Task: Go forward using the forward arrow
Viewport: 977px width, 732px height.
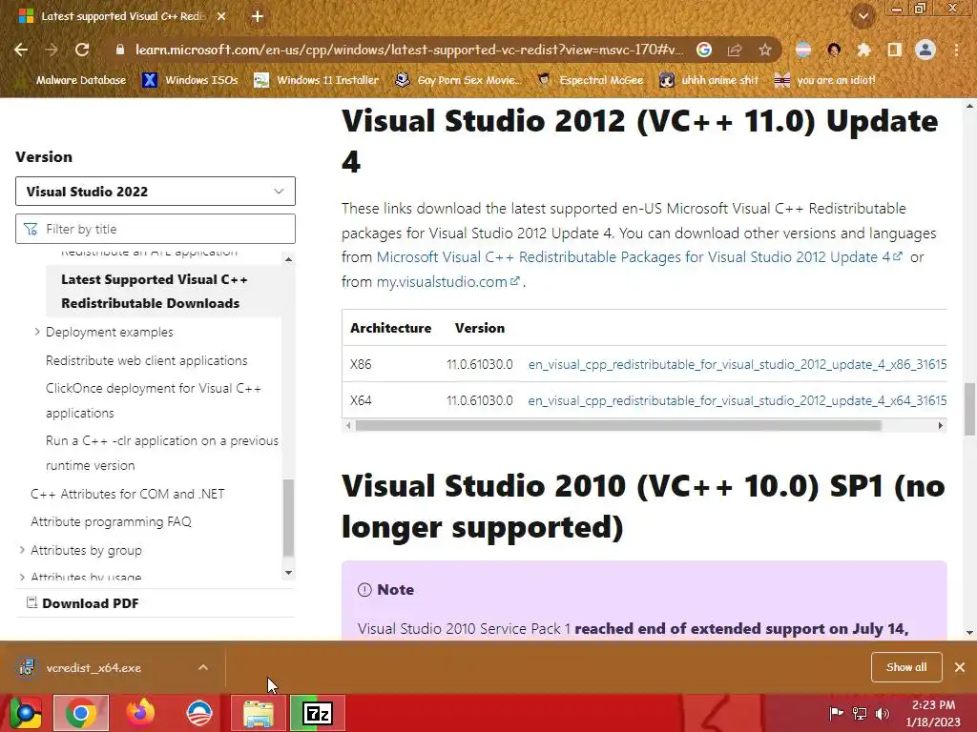Action: [52, 50]
